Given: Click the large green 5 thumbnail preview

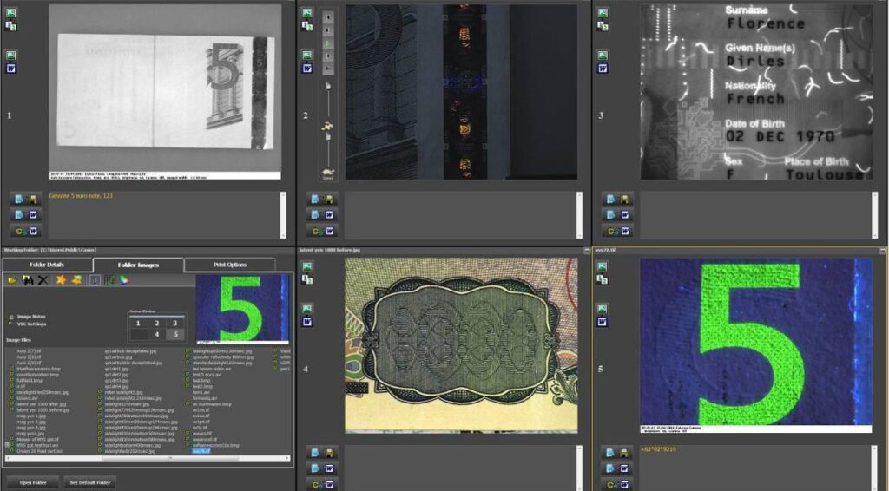Looking at the screenshot, I should 243,308.
